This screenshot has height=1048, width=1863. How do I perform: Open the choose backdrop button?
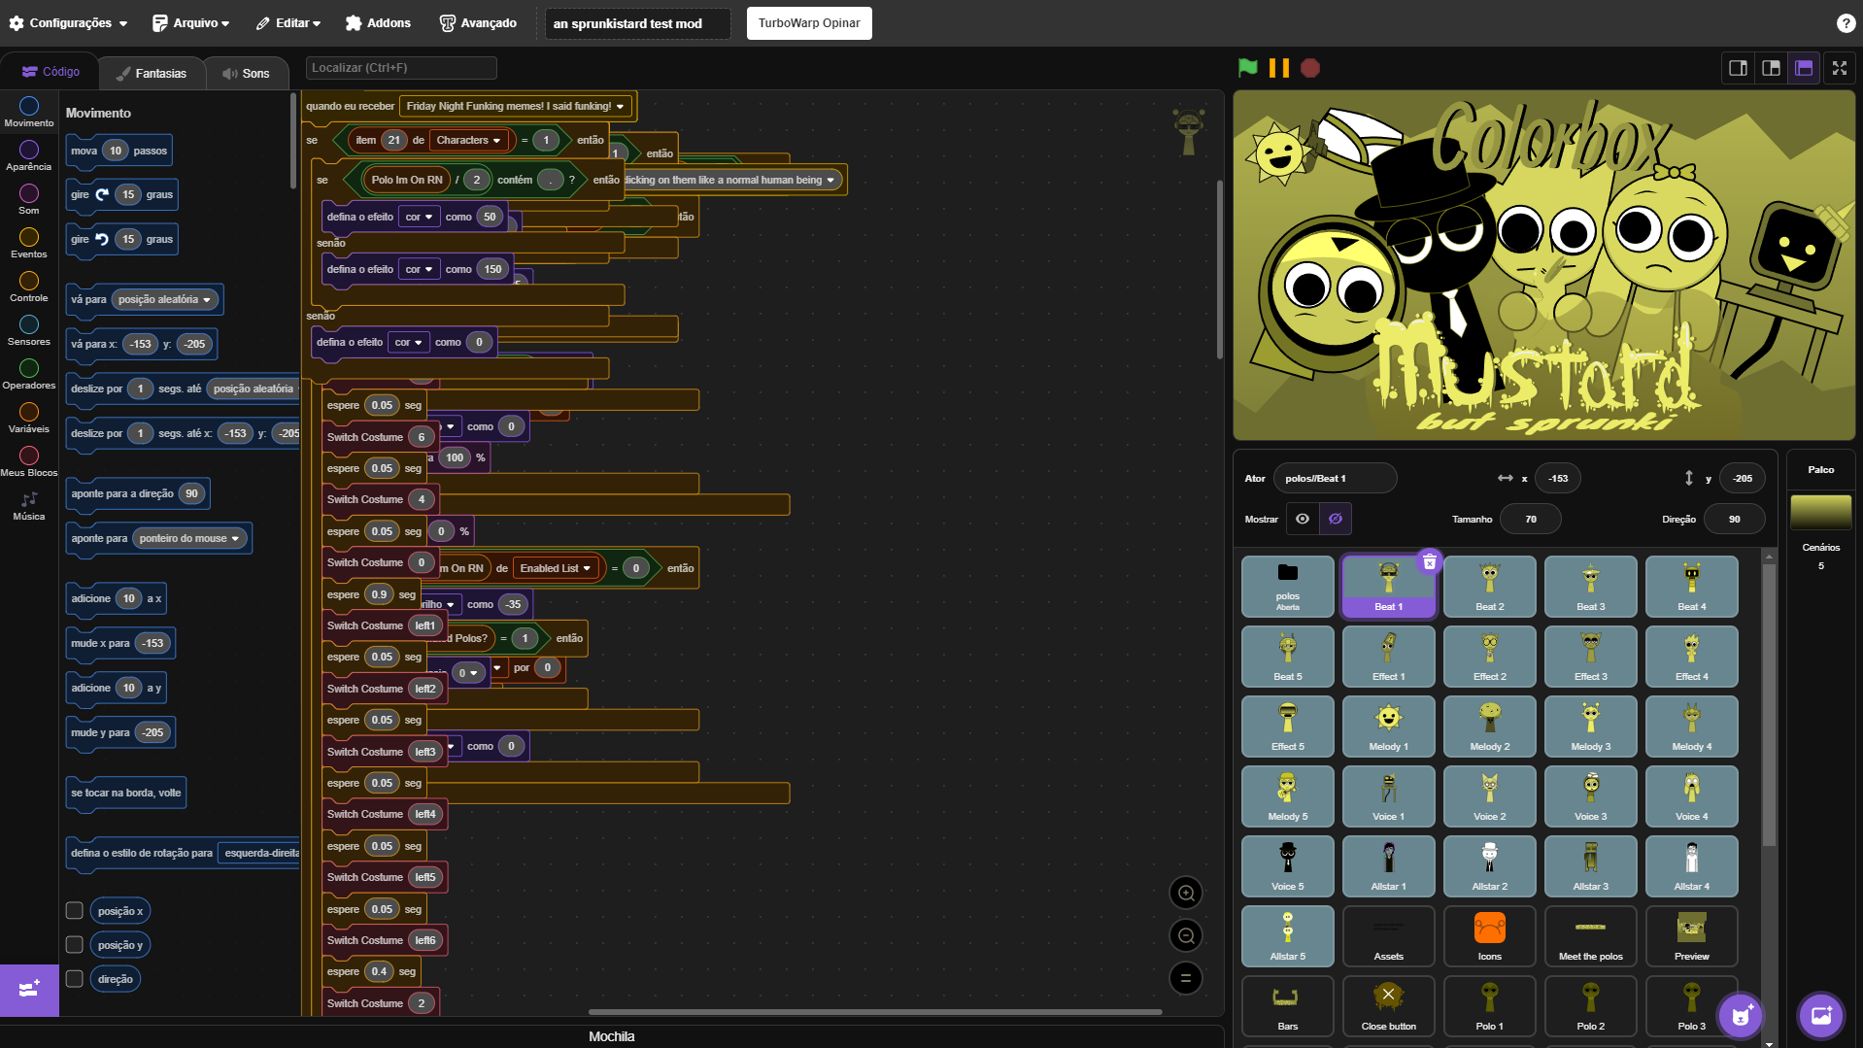[1820, 1016]
